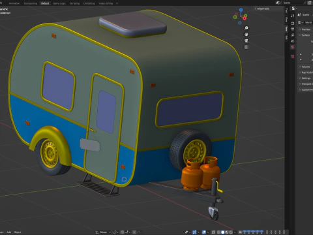Screen dimensions: 313x235
Task: Expand the Settings panel
Action: click(305, 78)
